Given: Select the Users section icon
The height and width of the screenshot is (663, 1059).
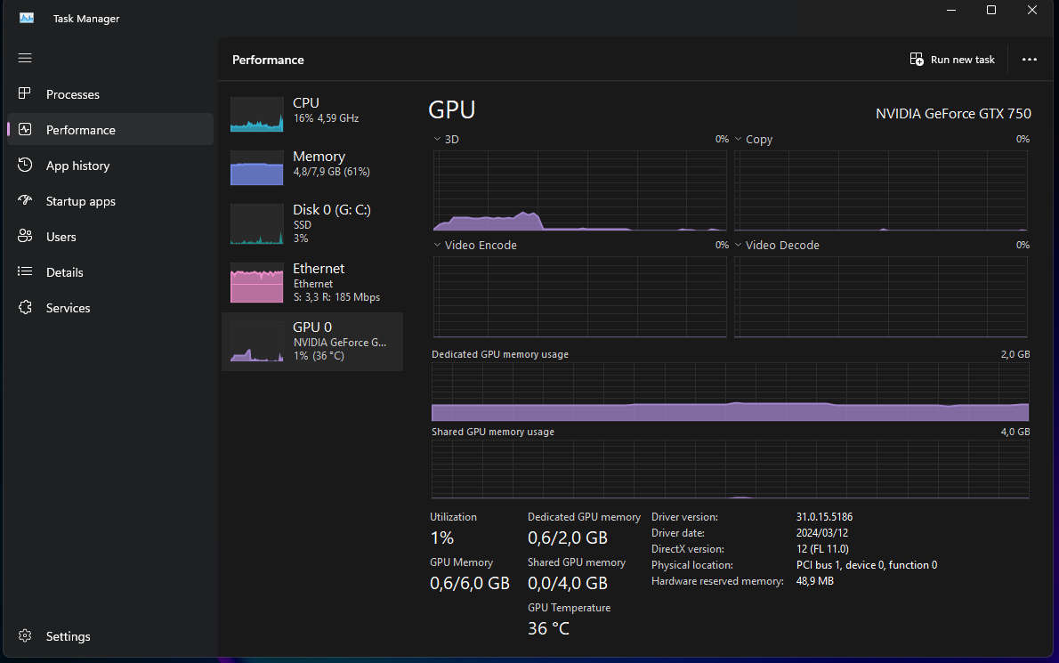Looking at the screenshot, I should 25,236.
